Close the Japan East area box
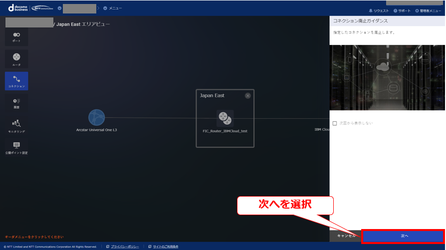The image size is (446, 250). click(x=248, y=96)
